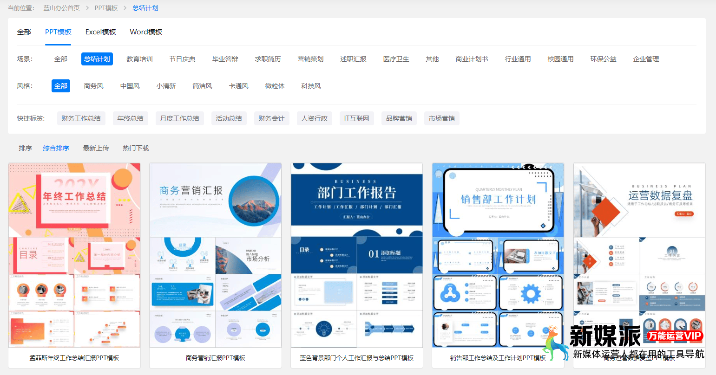
Task: Apply the 财务工作总结 quick tag
Action: click(81, 118)
